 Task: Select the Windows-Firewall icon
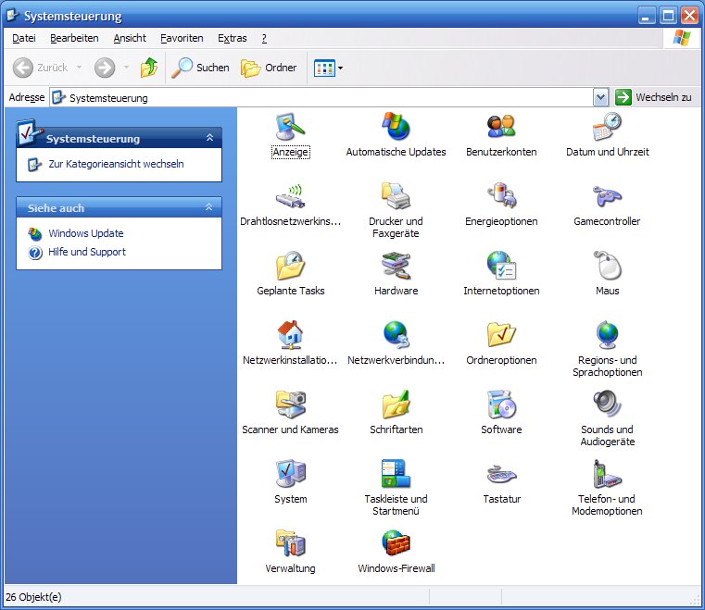(x=396, y=543)
